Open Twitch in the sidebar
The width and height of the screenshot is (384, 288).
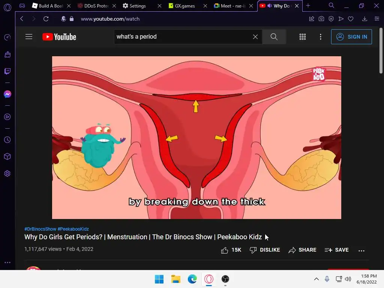[x=7, y=71]
